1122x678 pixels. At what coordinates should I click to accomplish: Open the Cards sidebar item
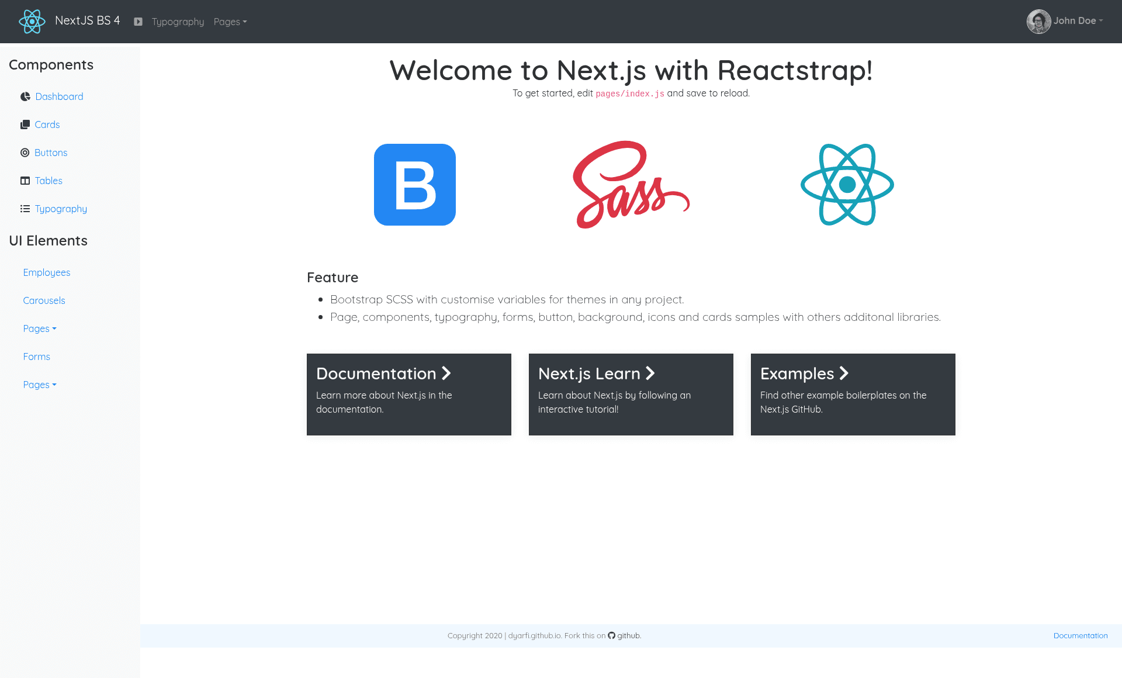[x=47, y=124]
